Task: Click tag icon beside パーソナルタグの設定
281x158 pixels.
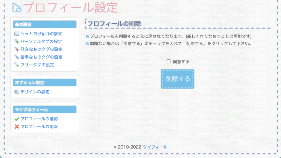Action: pyautogui.click(x=17, y=41)
